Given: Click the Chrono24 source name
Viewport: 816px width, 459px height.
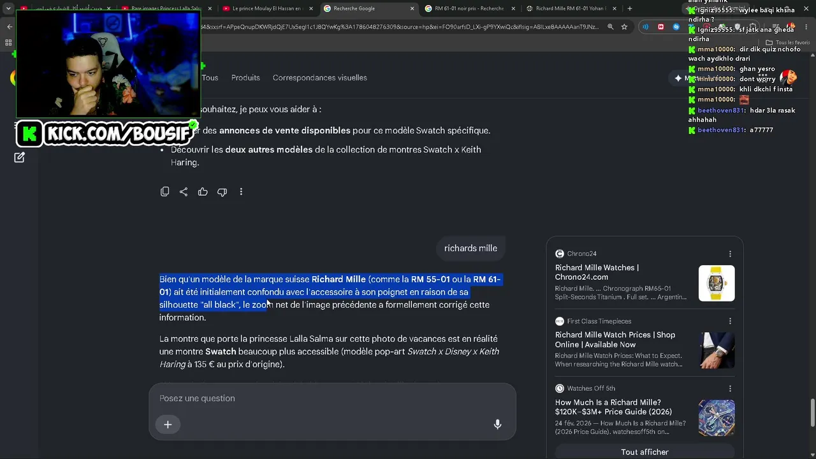Looking at the screenshot, I should point(581,254).
